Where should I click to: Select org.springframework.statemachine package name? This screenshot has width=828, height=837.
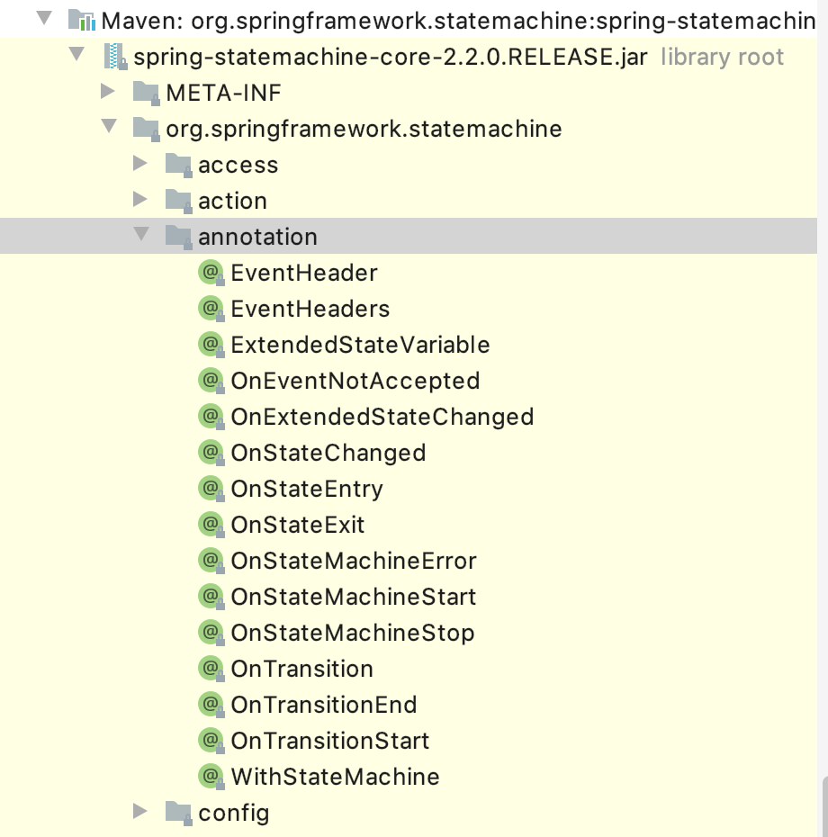pyautogui.click(x=364, y=130)
